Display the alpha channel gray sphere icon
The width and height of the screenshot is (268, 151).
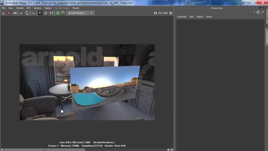(46, 13)
